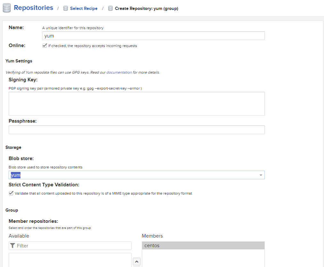Open the documentation link

pyautogui.click(x=119, y=72)
